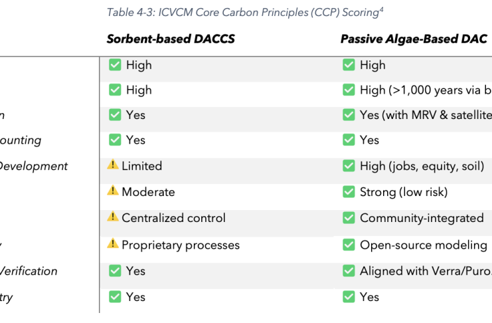This screenshot has height=323, width=492.
Task: Click the green check beside 'Open-source modeling'
Action: [x=349, y=245]
